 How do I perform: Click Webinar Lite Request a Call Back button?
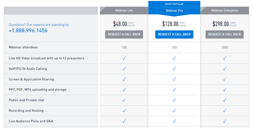[x=124, y=34]
